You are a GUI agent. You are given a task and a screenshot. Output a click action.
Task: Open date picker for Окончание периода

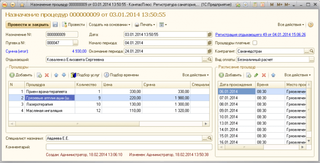210,51
